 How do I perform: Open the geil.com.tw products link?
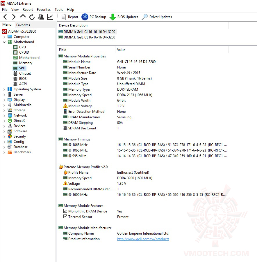coord(143,239)
